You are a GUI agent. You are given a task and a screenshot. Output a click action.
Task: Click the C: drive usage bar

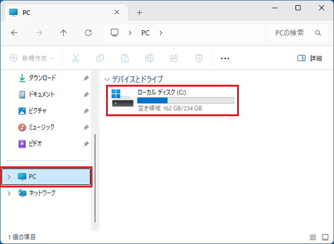click(186, 100)
